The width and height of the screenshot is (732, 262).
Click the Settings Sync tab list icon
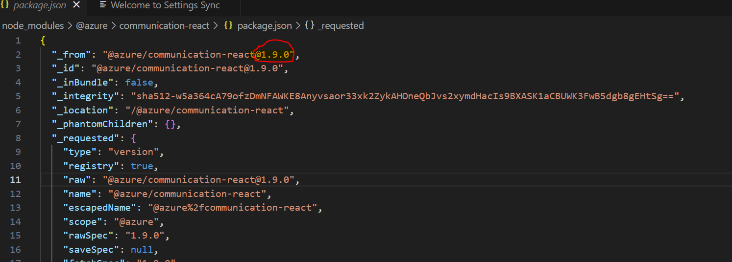[103, 5]
